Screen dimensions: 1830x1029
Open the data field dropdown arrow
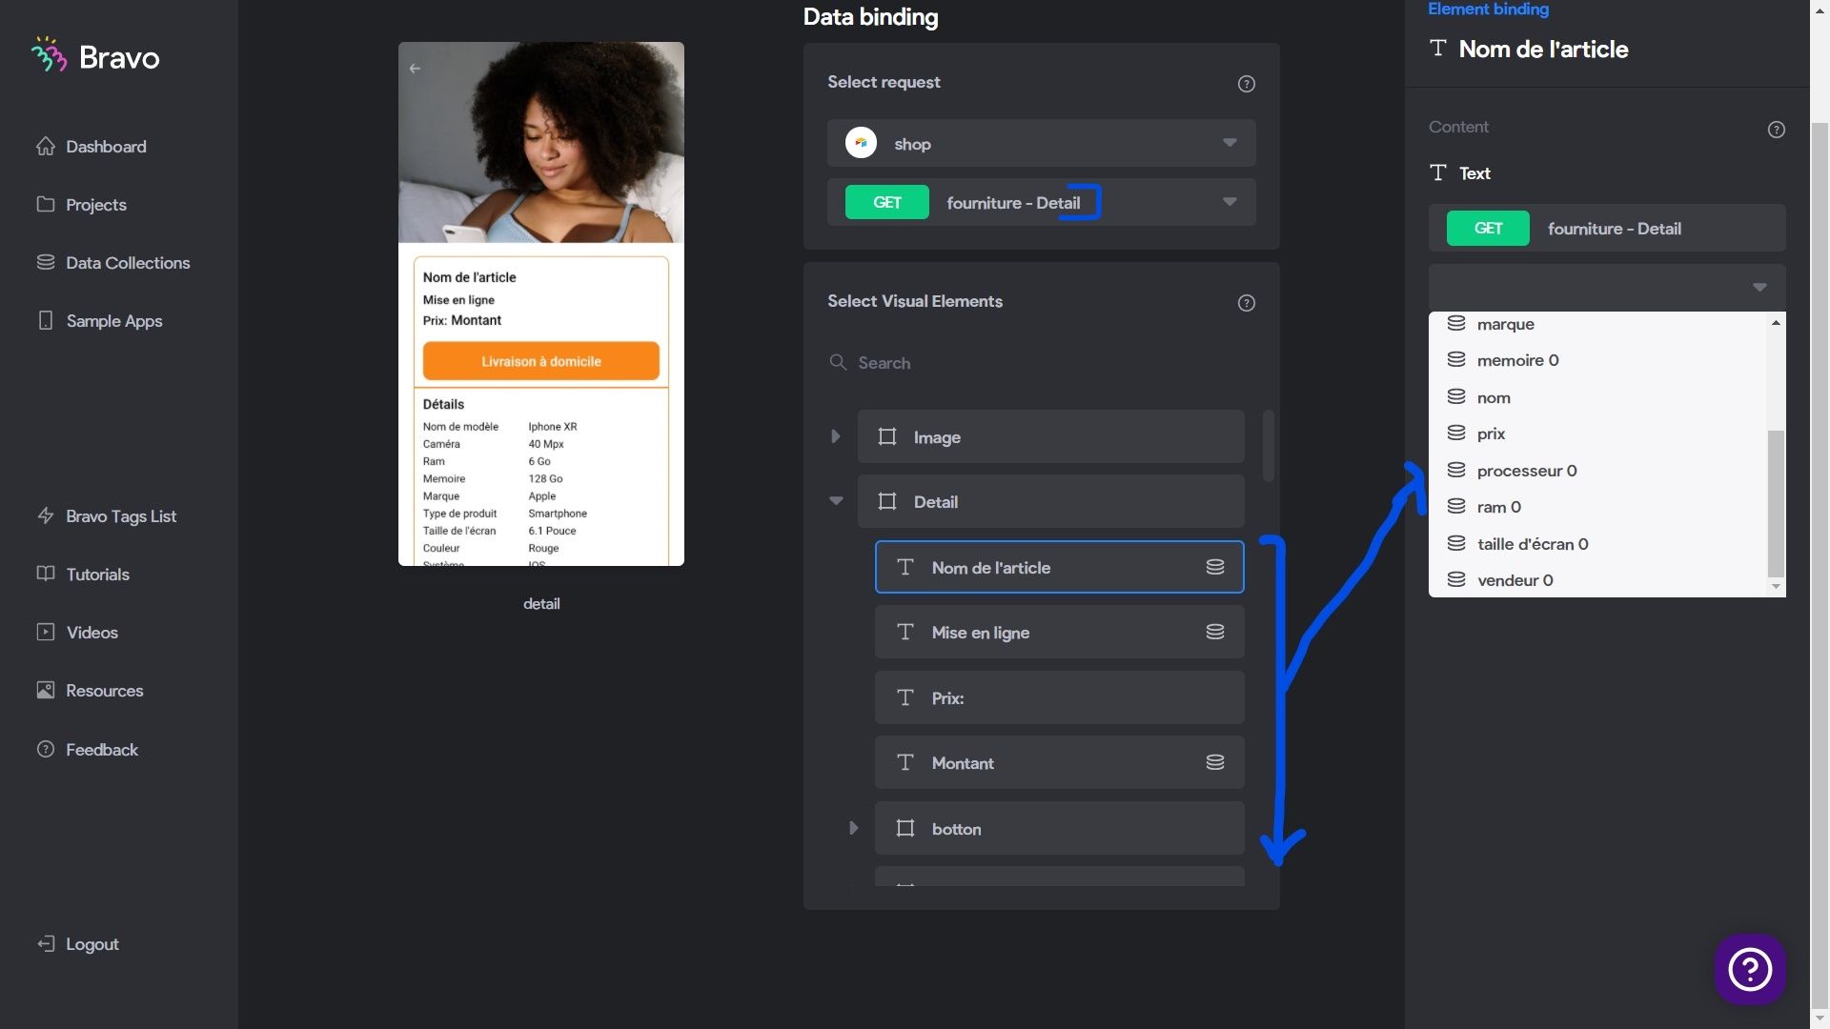[1759, 287]
